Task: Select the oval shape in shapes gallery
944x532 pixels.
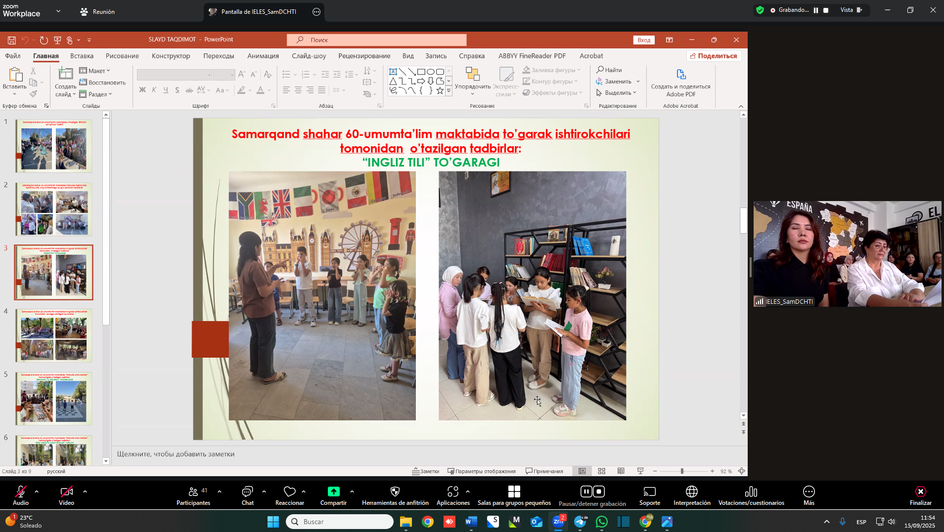Action: (x=431, y=72)
